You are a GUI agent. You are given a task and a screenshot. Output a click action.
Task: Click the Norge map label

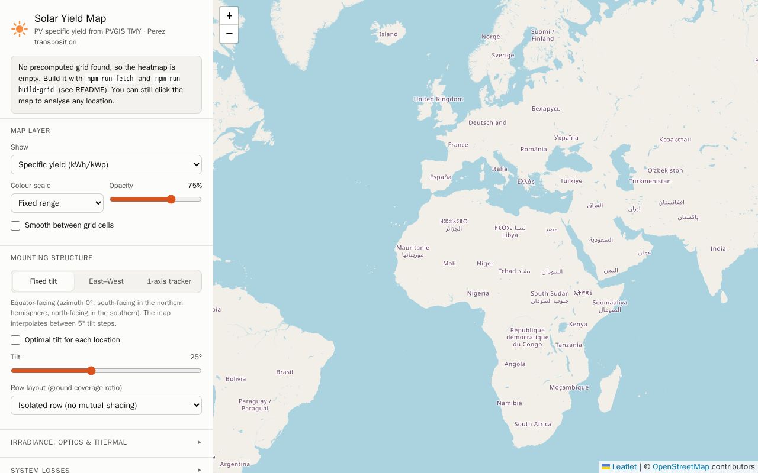coord(490,37)
